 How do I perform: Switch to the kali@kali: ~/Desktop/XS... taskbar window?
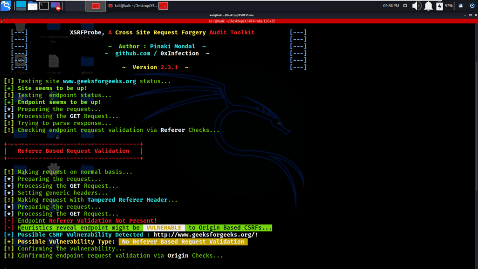pyautogui.click(x=133, y=6)
